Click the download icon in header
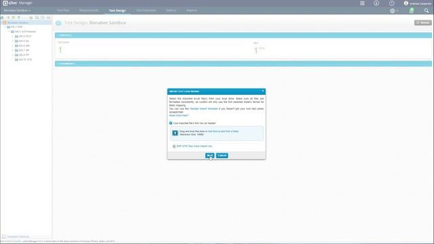Image resolution: width=434 pixels, height=244 pixels. click(x=376, y=3)
